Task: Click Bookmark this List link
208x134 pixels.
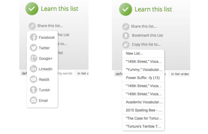Action: [x=147, y=36]
